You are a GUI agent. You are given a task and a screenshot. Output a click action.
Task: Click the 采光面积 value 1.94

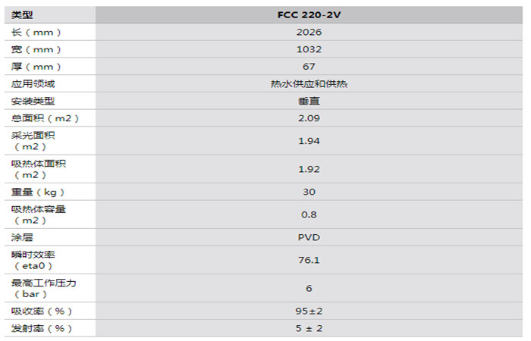click(x=309, y=140)
